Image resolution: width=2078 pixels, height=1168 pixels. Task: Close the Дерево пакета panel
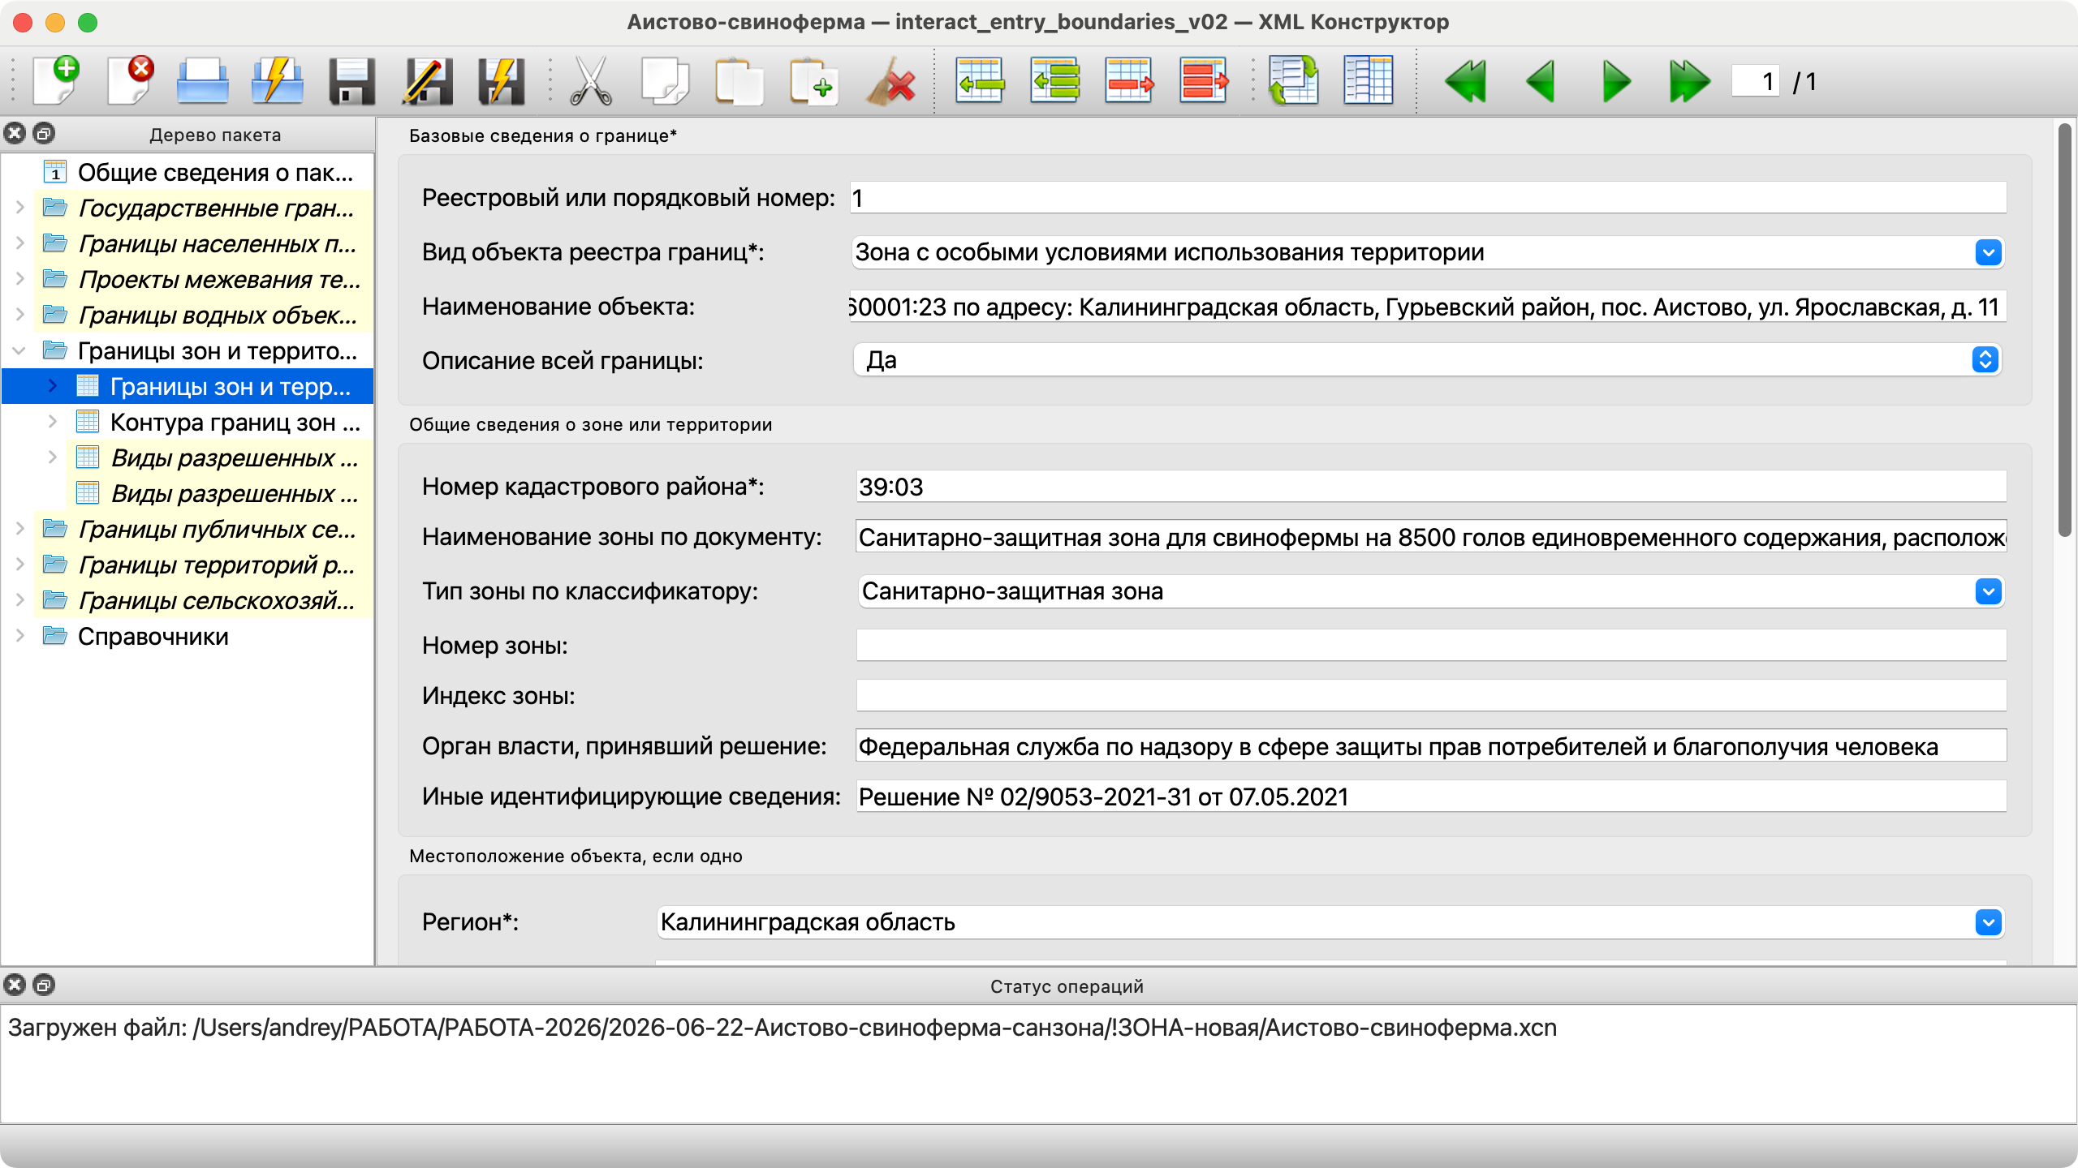coord(15,134)
